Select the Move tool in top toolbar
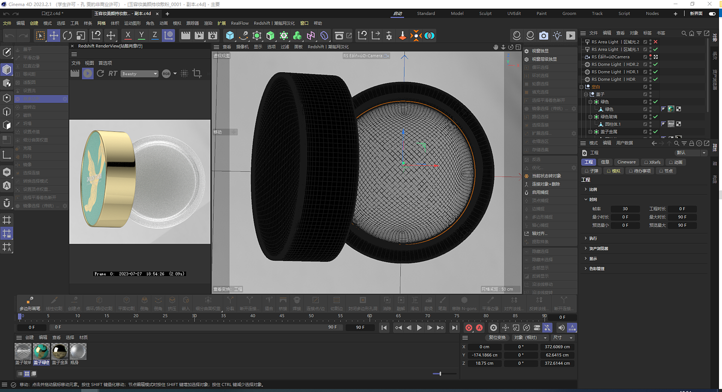Screen dimensions: 722x392 (54, 36)
